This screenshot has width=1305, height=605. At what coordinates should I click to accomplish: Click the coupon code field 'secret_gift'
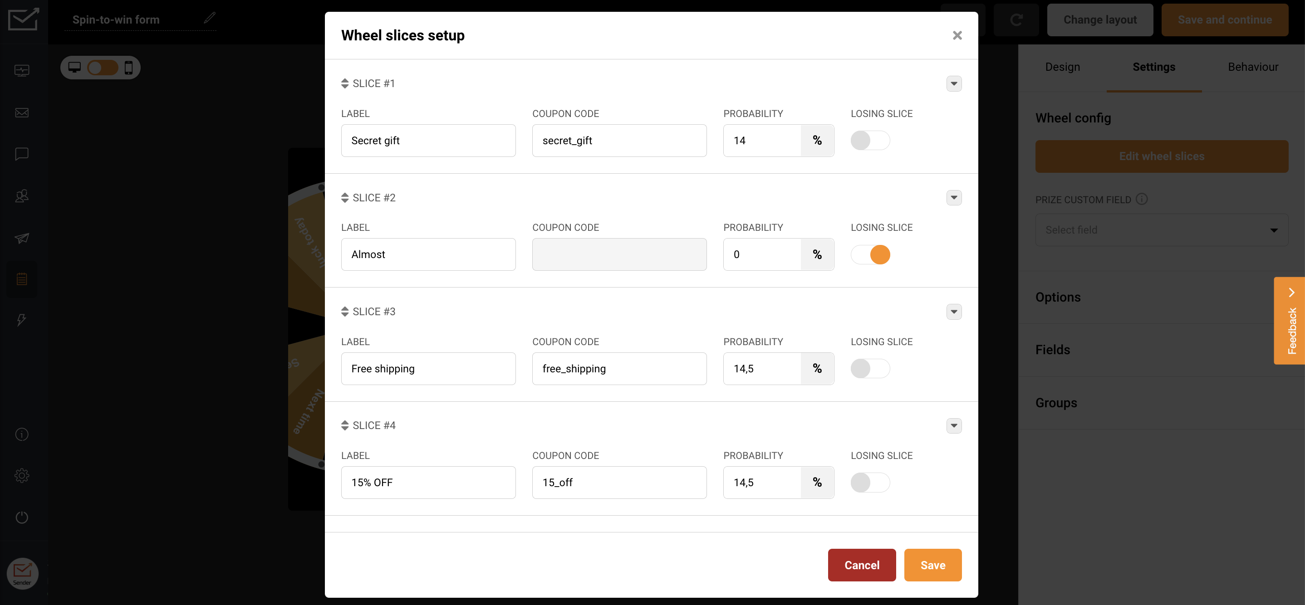[x=619, y=141]
